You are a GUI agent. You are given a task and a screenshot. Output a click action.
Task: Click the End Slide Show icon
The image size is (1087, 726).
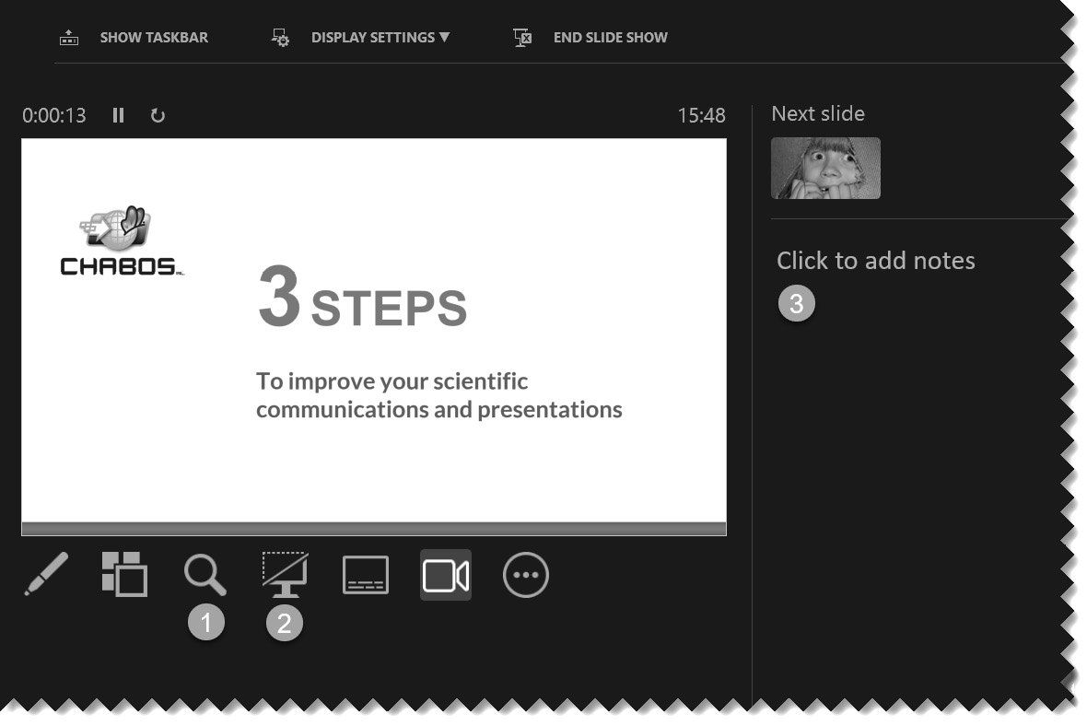[x=522, y=38]
